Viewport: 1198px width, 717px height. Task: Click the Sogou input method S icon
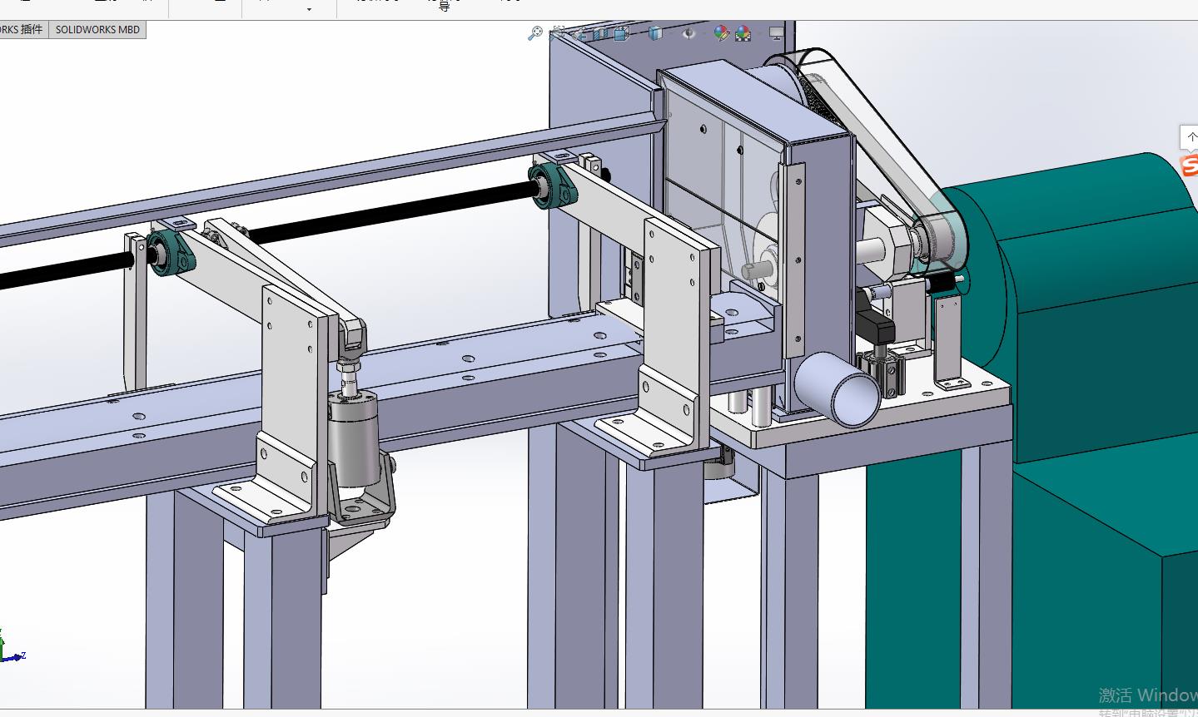tap(1190, 165)
